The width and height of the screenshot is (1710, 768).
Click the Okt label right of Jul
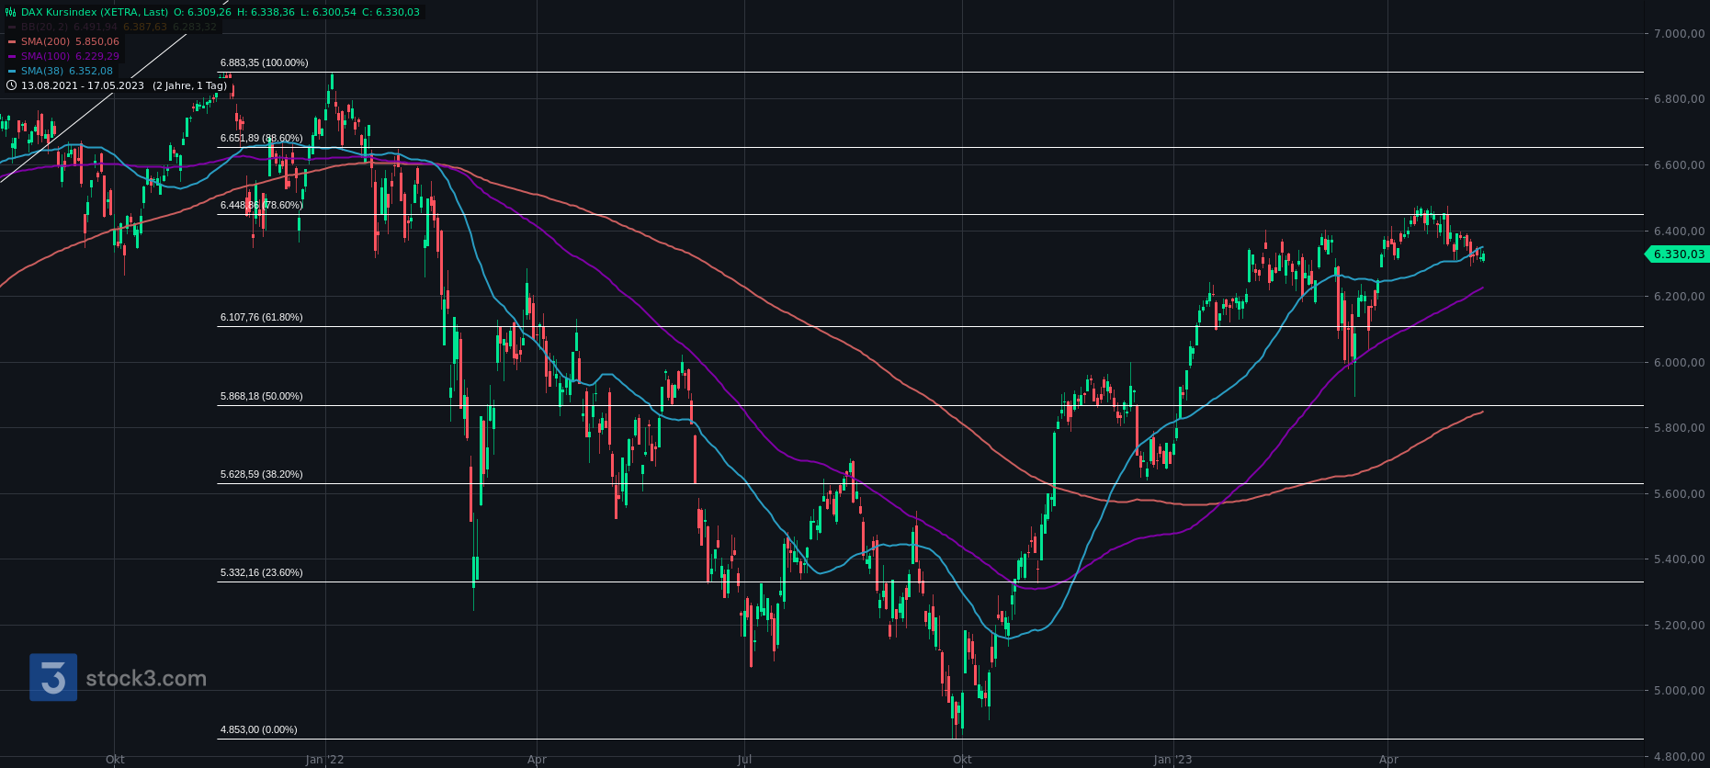(x=962, y=760)
